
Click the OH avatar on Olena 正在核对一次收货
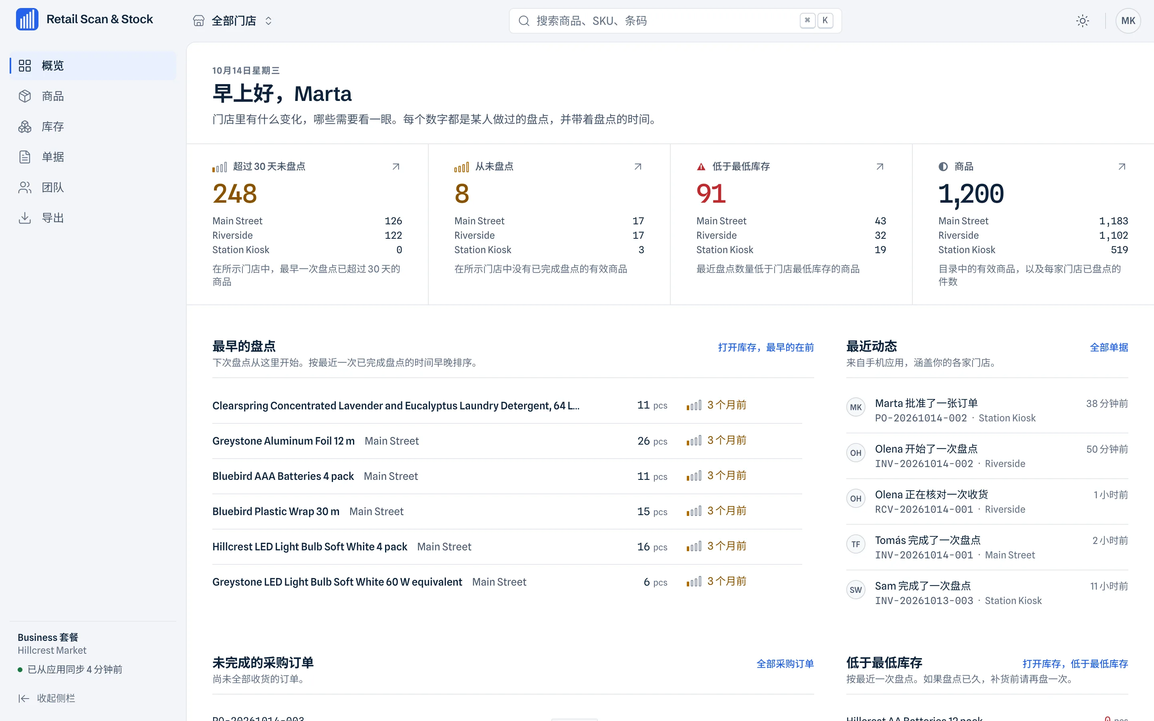856,499
